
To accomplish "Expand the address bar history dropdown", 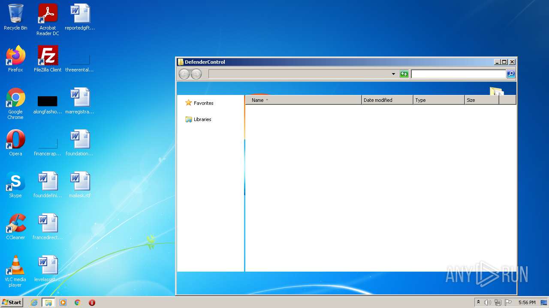I will [393, 74].
